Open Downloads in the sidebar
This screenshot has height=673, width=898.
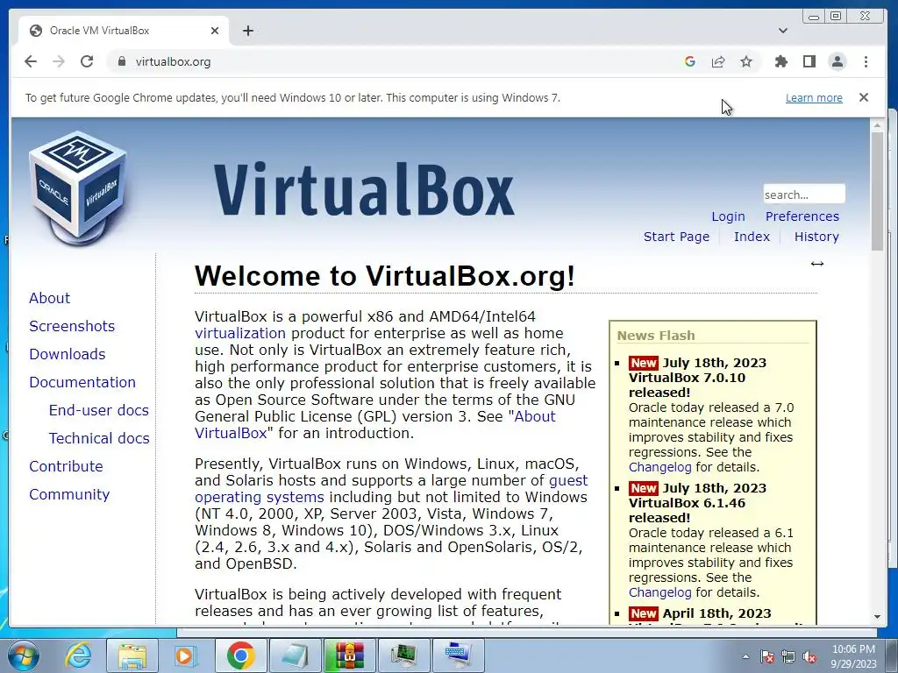(x=67, y=354)
